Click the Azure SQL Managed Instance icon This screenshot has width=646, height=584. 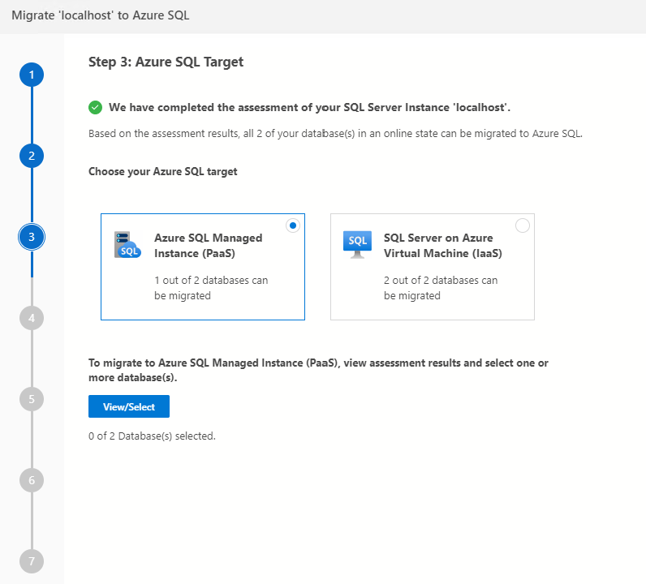click(127, 244)
